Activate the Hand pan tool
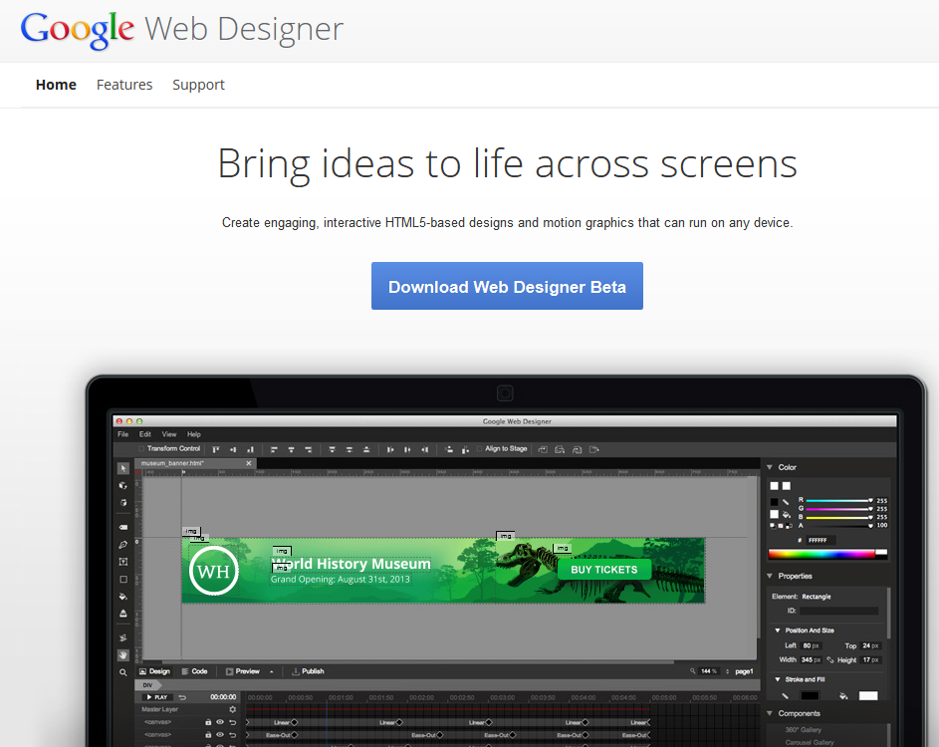 123,654
